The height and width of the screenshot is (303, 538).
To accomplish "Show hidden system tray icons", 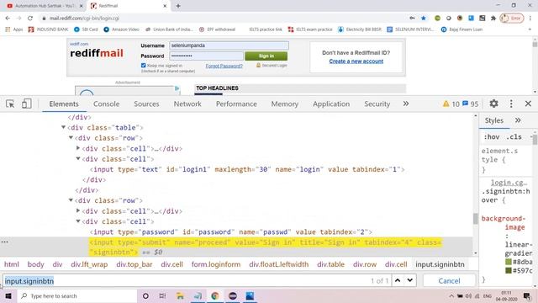I will click(x=451, y=295).
